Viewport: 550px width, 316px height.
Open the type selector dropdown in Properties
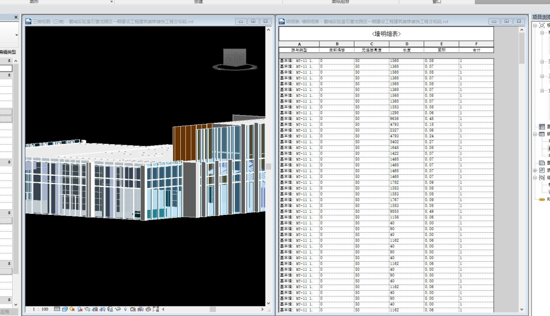(16, 35)
